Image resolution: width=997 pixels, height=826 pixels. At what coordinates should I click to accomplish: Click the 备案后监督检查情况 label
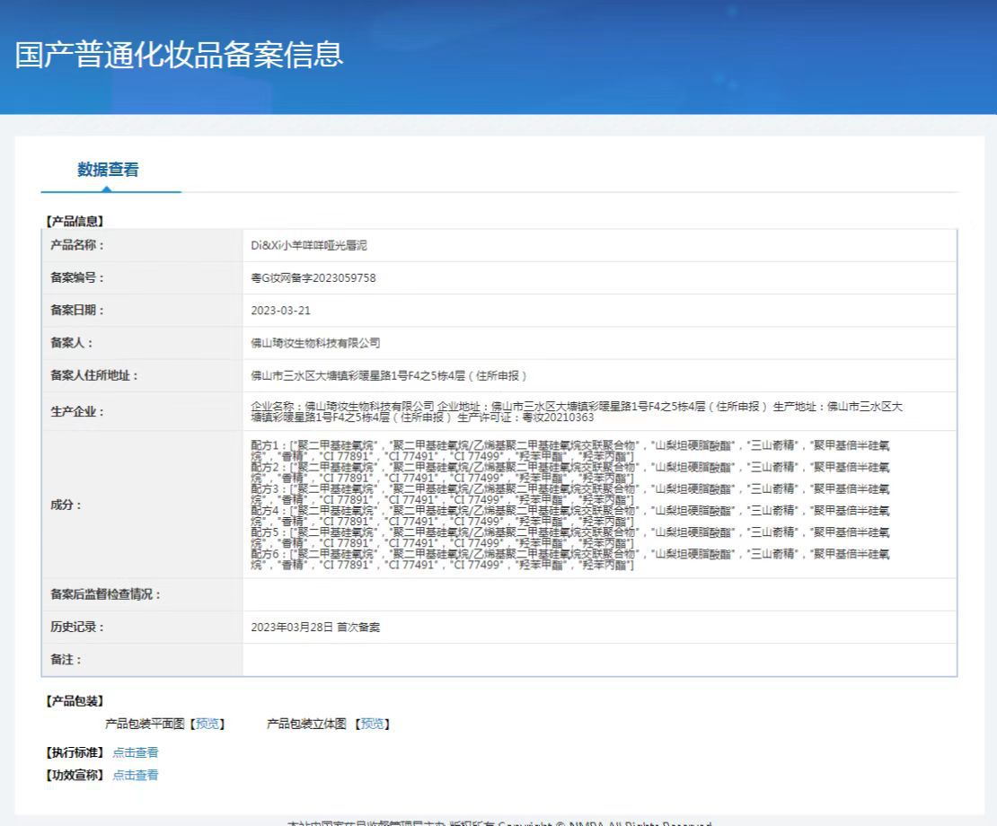pos(106,594)
